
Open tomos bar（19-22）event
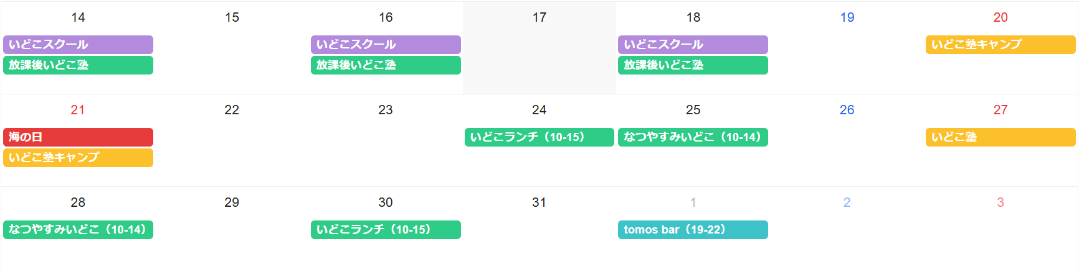(x=693, y=230)
